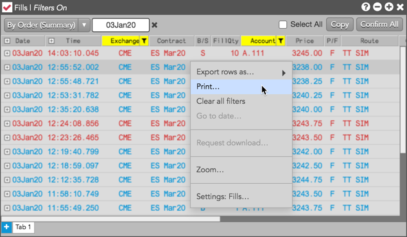
Task: Expand the 14:03:10.045 fill row
Action: 7,53
